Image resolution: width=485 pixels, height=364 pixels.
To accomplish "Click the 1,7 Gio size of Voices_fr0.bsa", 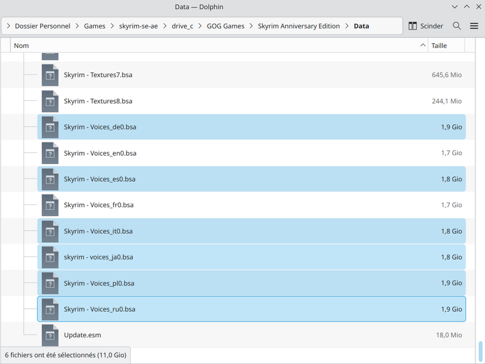I will click(x=452, y=205).
